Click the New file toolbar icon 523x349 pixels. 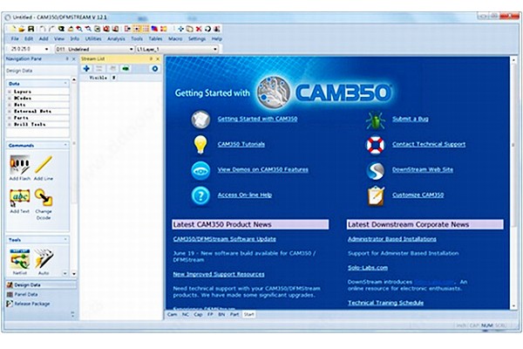(x=12, y=29)
